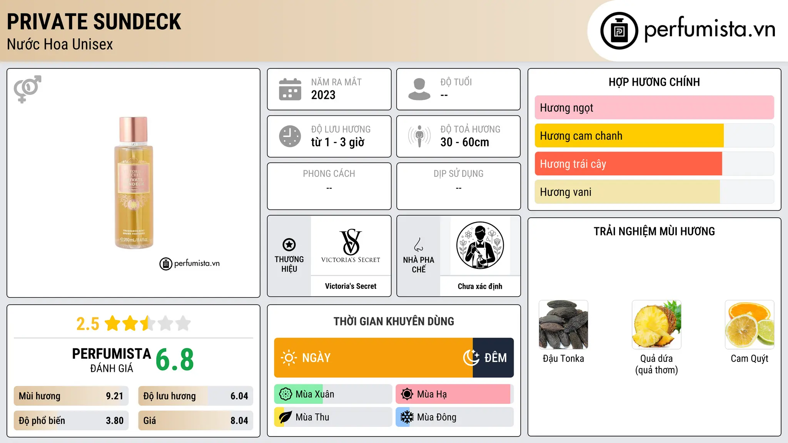This screenshot has width=788, height=443.
Task: Click the Mùa Xuân season bar
Action: tap(333, 394)
